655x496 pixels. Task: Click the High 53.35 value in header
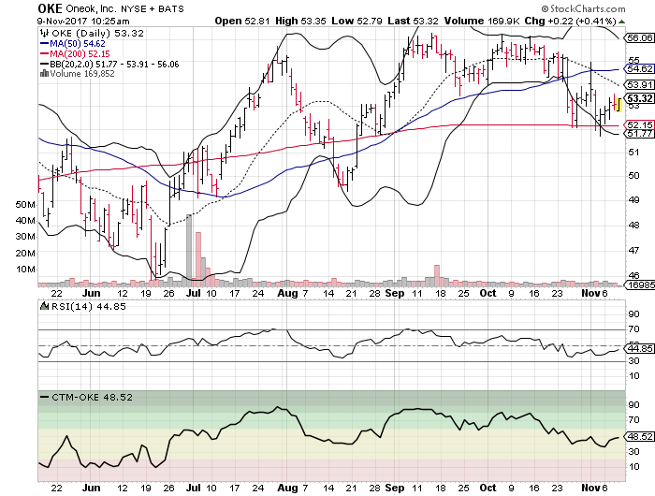[x=300, y=21]
